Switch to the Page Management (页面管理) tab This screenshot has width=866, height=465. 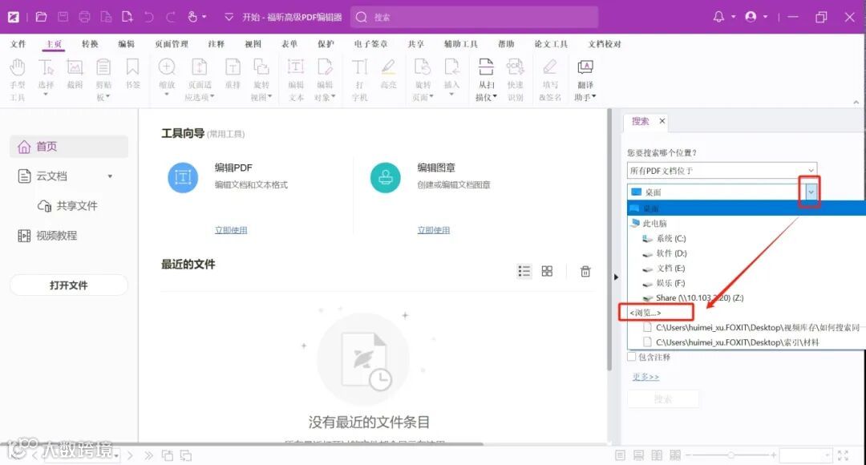coord(172,43)
